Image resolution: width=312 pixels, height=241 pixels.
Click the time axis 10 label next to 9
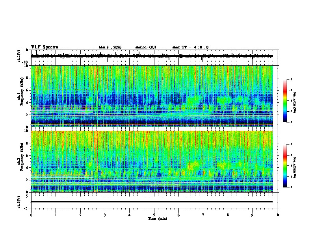point(277,215)
